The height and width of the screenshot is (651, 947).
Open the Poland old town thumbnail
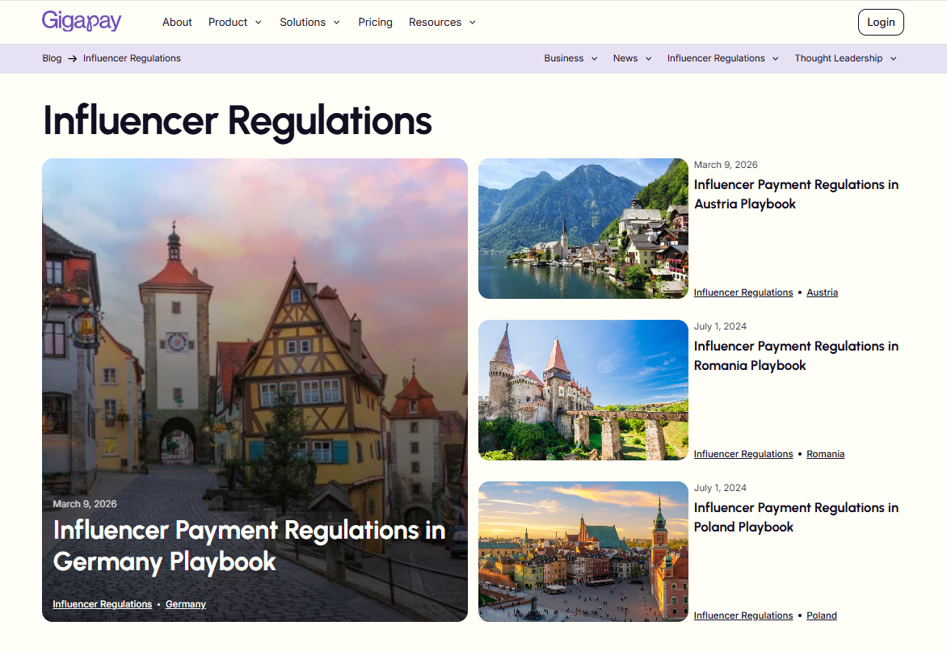pyautogui.click(x=583, y=552)
